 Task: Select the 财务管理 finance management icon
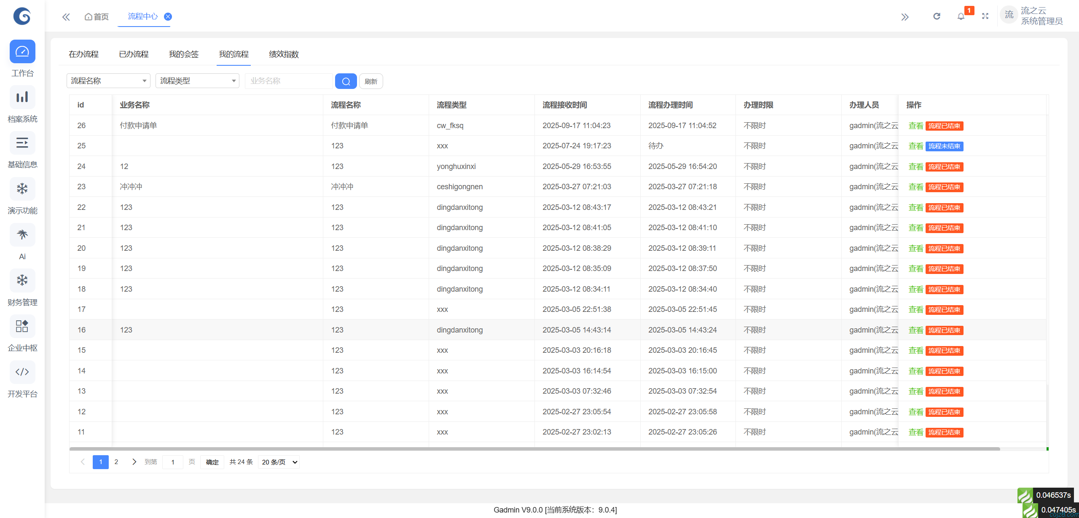click(x=22, y=280)
